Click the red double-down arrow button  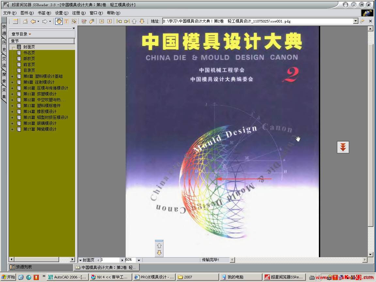[x=343, y=147]
